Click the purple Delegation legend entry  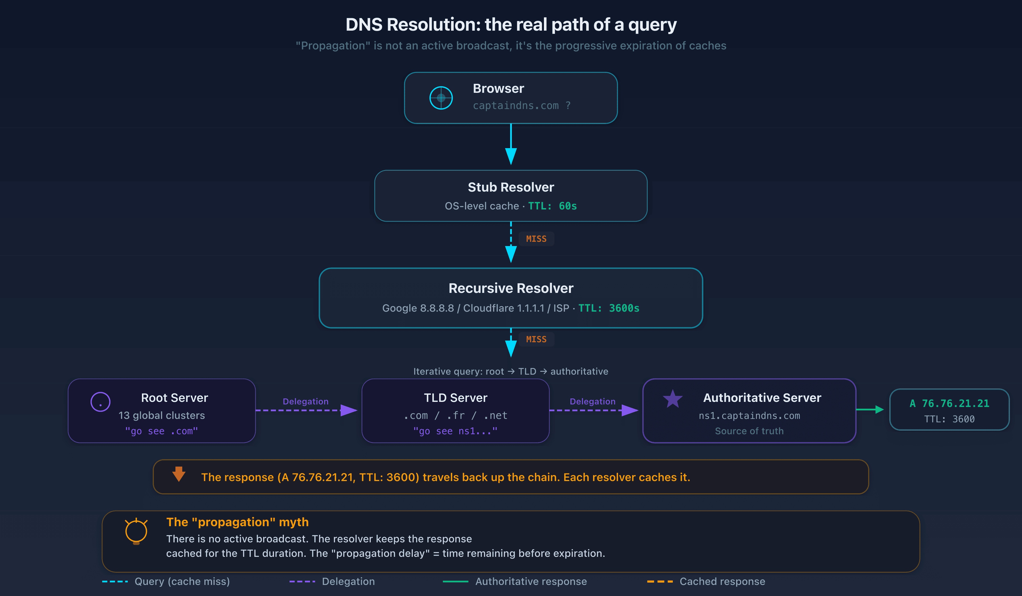[x=332, y=582]
